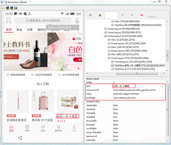This screenshot has width=171, height=145.
Task: Tap the 分类 category icon in the bottom nav
Action: click(43, 128)
